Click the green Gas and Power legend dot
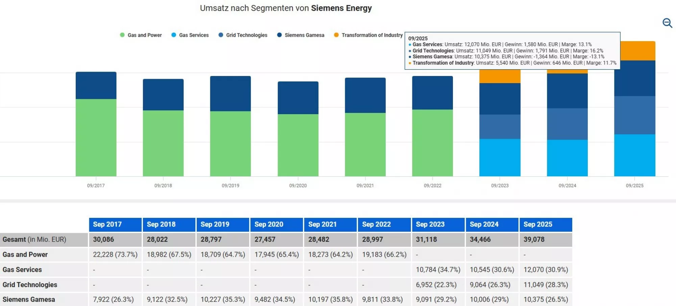 coord(122,35)
